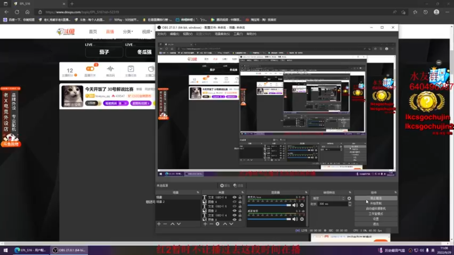This screenshot has width=454, height=255.
Task: Pop out the 控件 dock panel icon
Action: click(x=395, y=192)
